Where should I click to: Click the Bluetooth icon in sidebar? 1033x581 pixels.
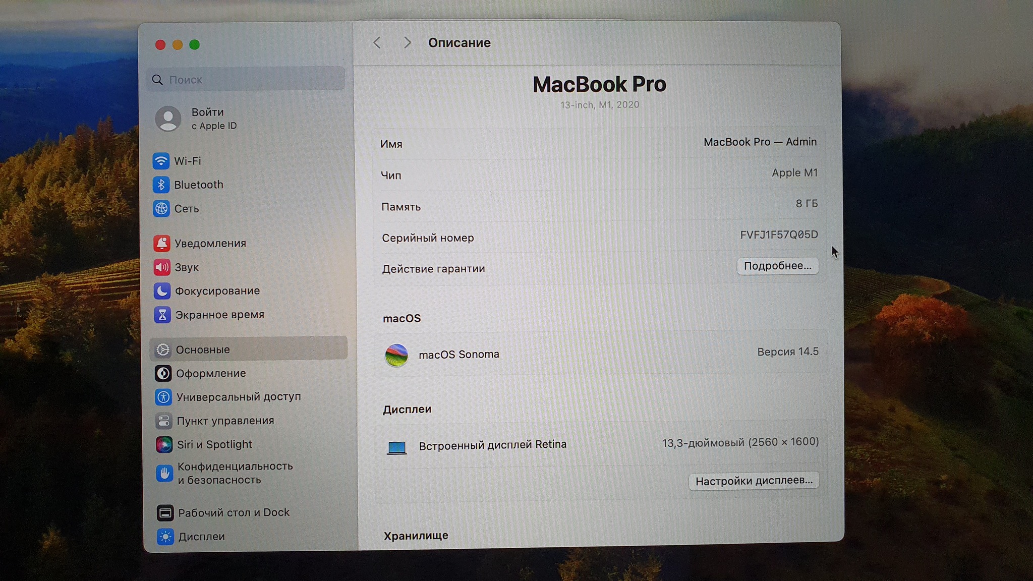161,185
